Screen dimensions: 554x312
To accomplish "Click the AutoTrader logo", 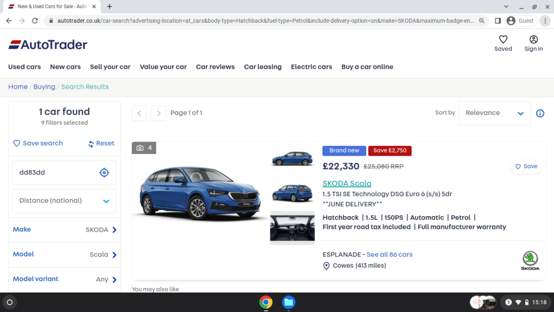I will point(48,44).
